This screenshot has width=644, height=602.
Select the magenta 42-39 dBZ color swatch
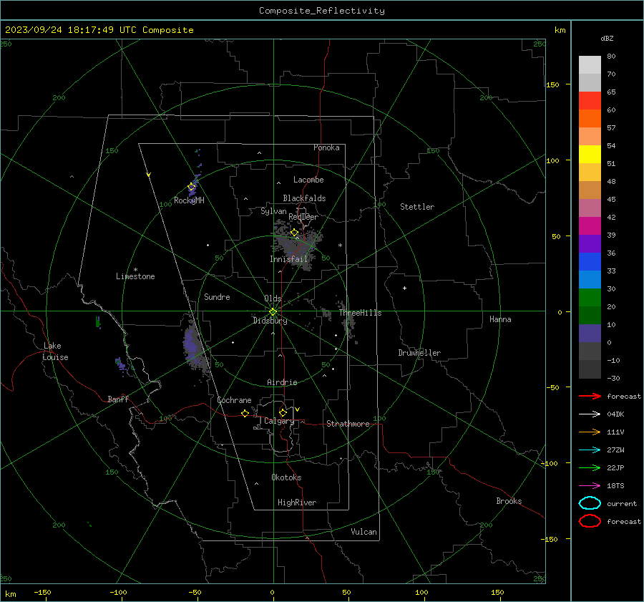[590, 226]
